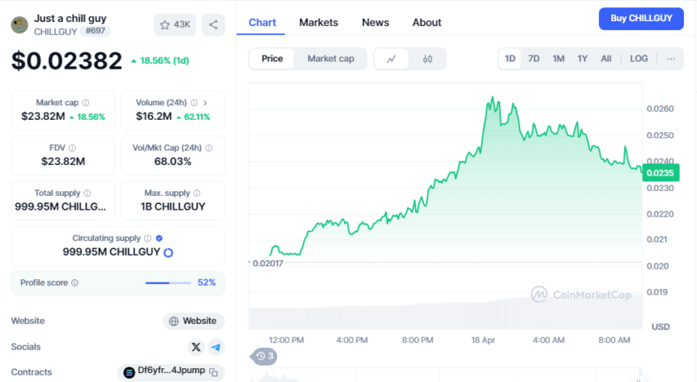Click info icon next to Max. supply
The image size is (697, 382).
(x=197, y=193)
